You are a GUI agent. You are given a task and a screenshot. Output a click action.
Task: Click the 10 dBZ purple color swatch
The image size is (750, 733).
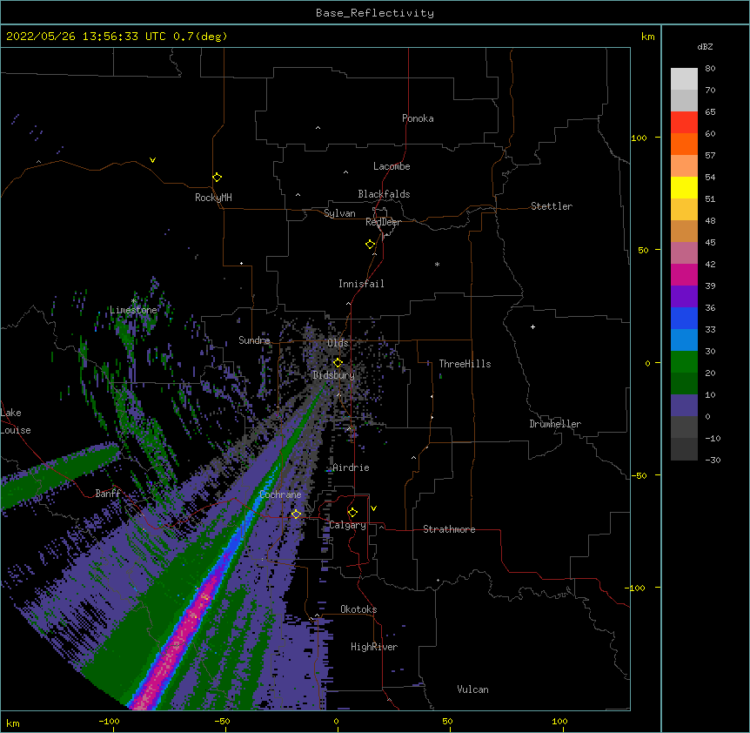coord(684,406)
